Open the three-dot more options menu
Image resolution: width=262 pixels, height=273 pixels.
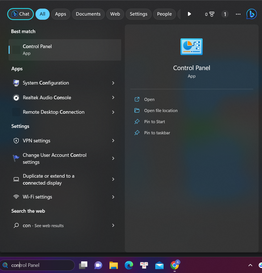click(238, 14)
